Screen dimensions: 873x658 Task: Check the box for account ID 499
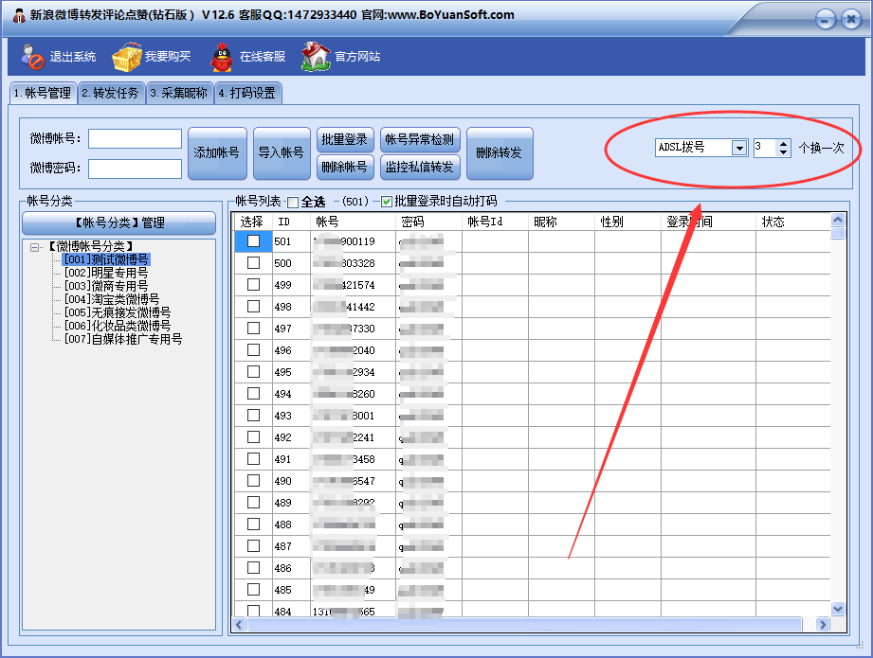[253, 284]
